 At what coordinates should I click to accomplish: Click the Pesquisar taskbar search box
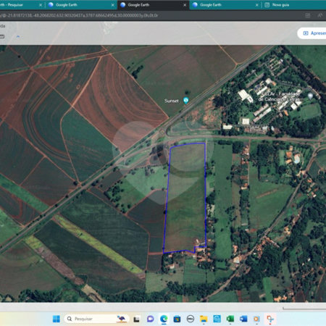(96, 319)
